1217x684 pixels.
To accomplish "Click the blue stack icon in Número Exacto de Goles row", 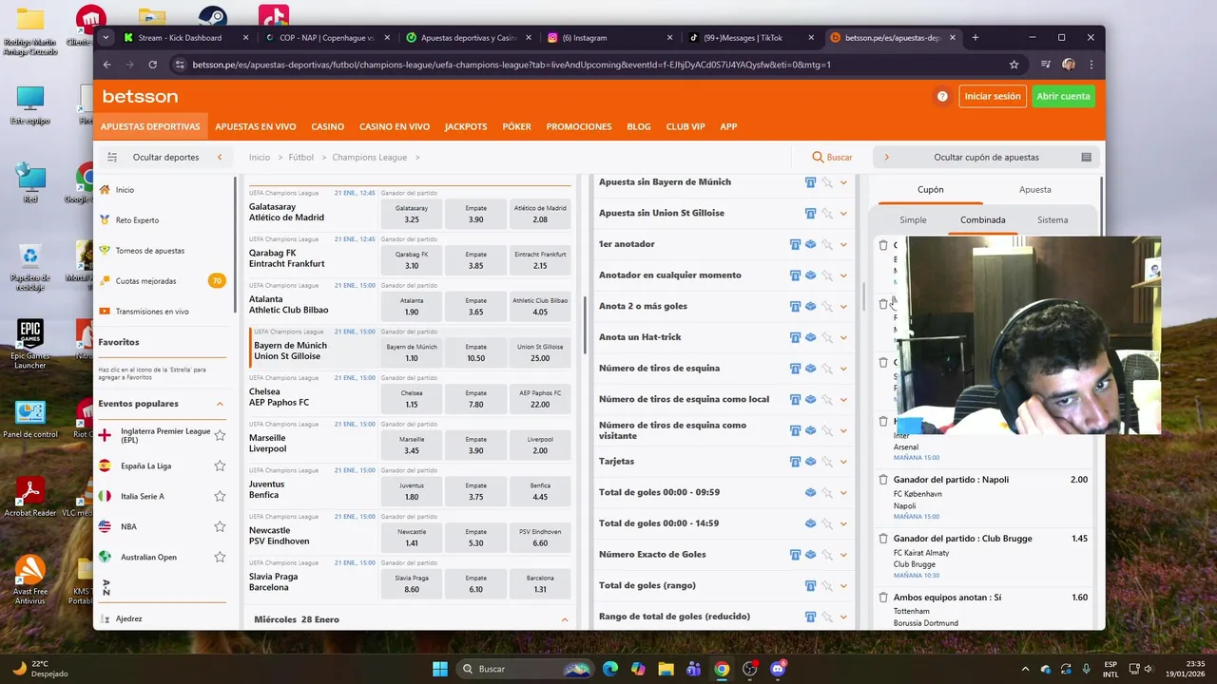I will pyautogui.click(x=810, y=555).
